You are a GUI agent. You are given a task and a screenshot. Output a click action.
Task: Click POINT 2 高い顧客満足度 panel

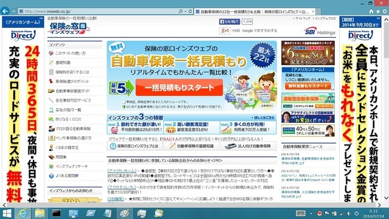click(191, 127)
